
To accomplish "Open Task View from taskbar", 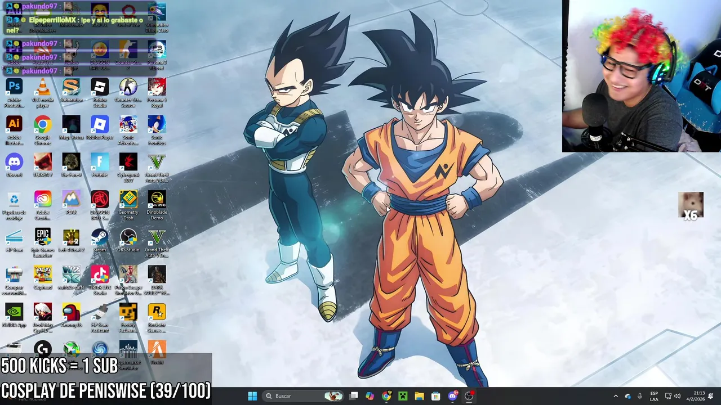I will point(353,396).
